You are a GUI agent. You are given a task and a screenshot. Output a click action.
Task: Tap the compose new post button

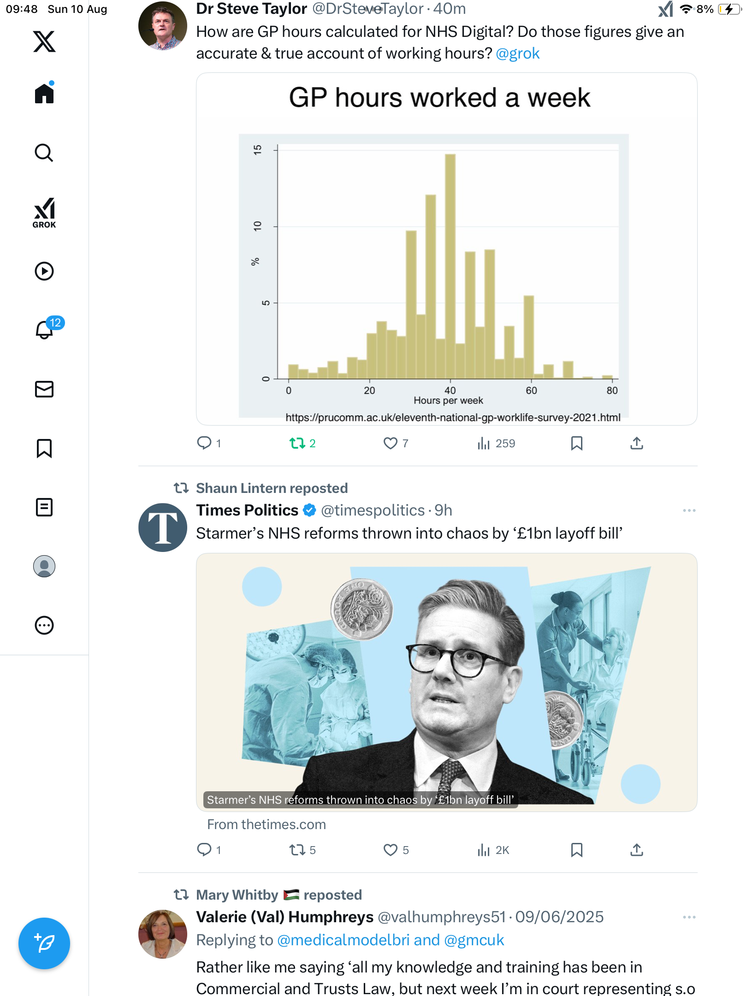point(44,943)
